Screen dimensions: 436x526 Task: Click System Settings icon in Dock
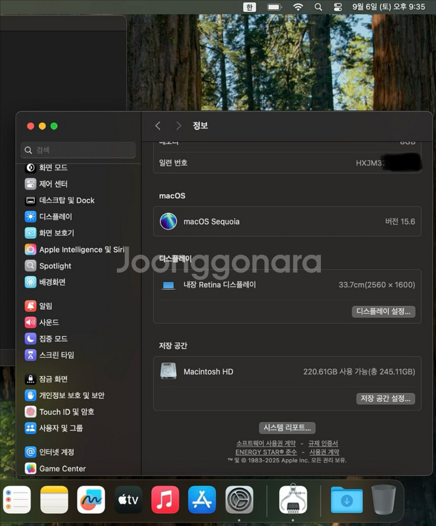coord(240,500)
